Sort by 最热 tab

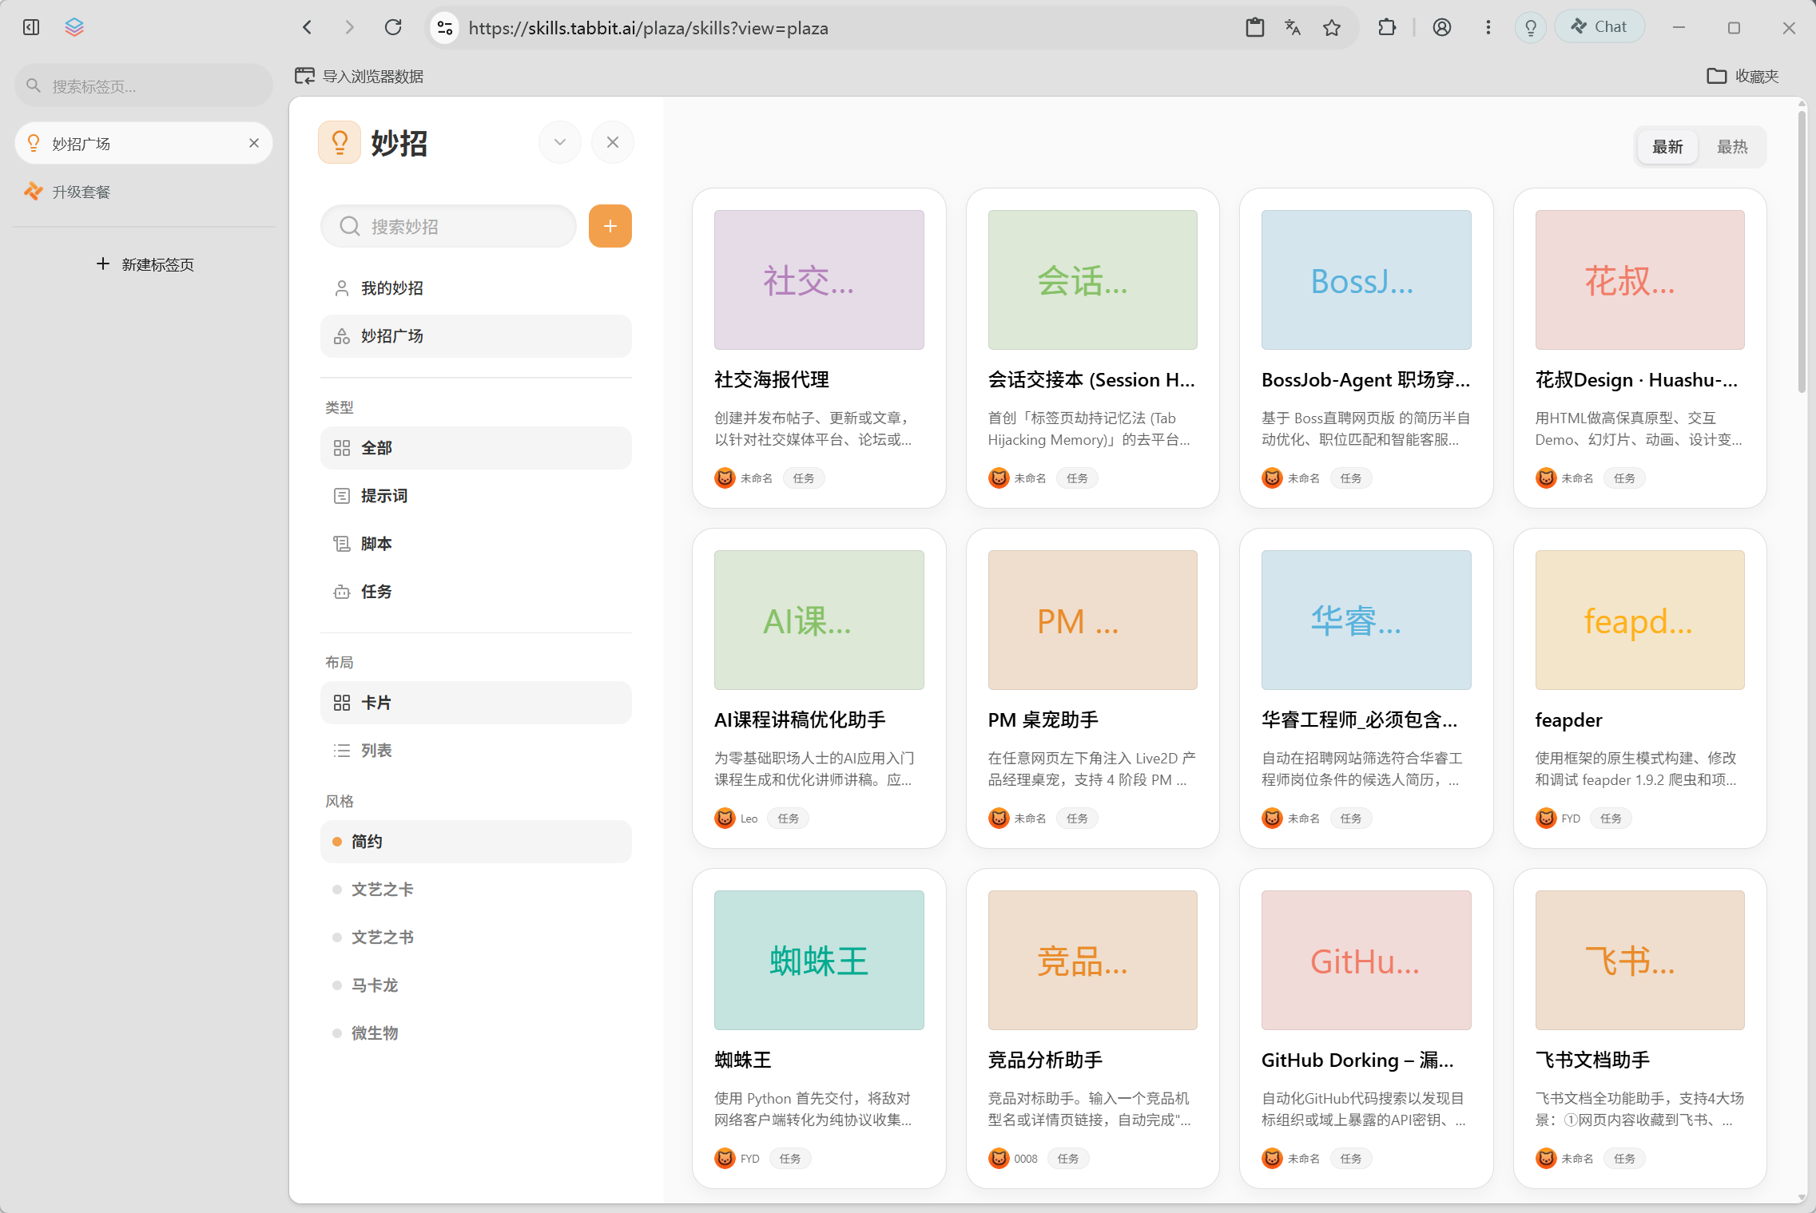click(1732, 147)
